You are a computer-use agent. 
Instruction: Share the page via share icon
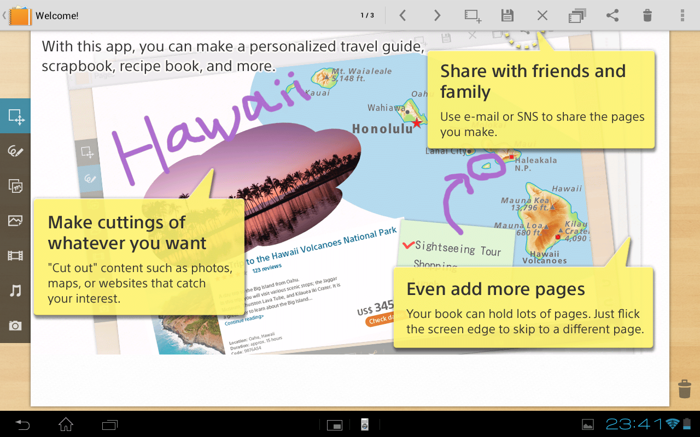pos(612,15)
